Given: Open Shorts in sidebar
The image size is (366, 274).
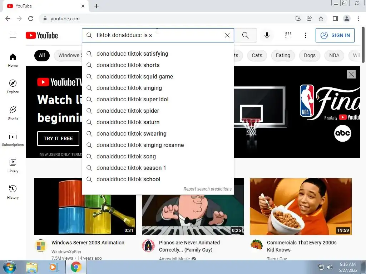Looking at the screenshot, I should tap(13, 113).
